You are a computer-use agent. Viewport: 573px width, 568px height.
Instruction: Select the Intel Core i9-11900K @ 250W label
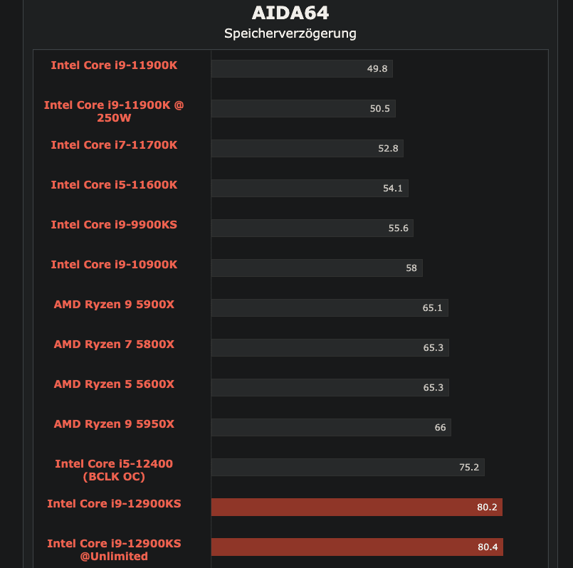click(x=114, y=111)
